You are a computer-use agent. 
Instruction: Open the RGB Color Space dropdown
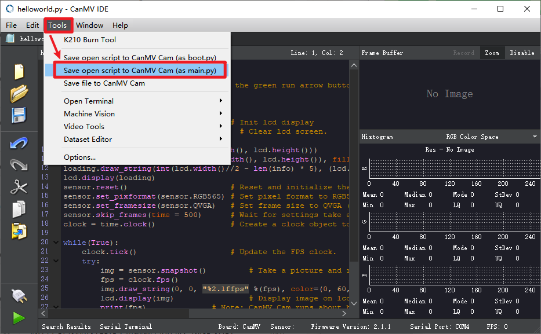[490, 137]
